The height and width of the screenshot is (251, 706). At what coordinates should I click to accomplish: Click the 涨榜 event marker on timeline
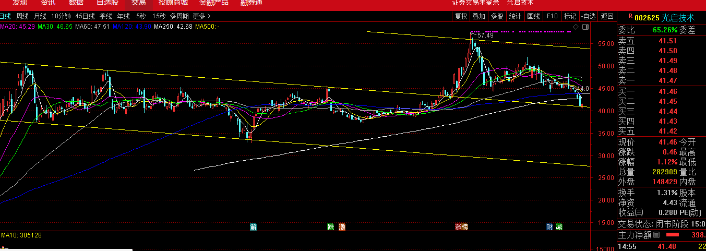point(461,227)
